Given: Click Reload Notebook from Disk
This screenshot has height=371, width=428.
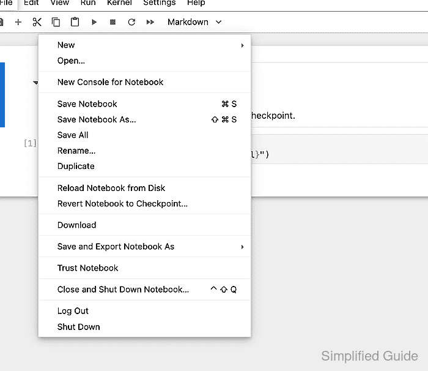Looking at the screenshot, I should [x=144, y=188].
